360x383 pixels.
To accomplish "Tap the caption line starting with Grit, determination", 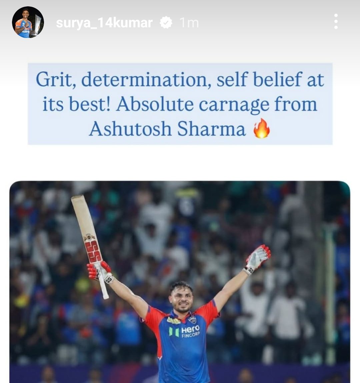I will click(180, 79).
